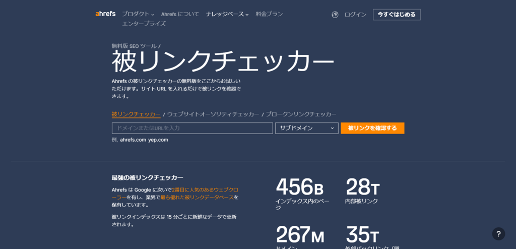Expand the プロダクト menu

pyautogui.click(x=138, y=14)
